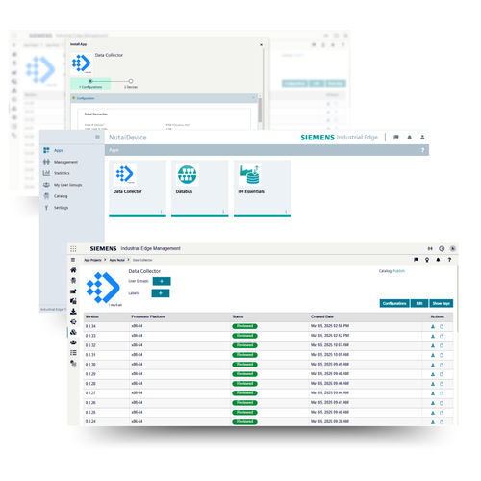Click the download icon in Edge Management sidebar
Image resolution: width=481 pixels, height=481 pixels.
tap(73, 311)
